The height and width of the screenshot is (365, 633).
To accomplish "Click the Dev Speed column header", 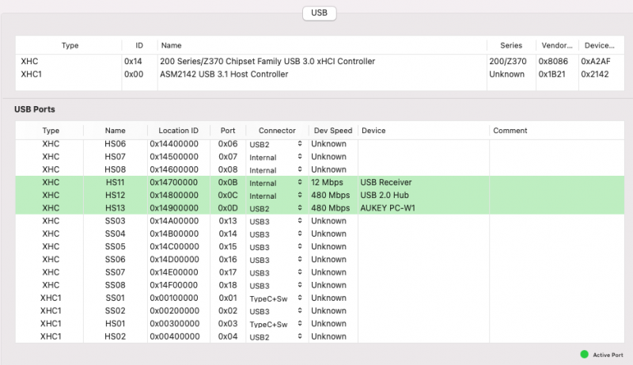I will 332,131.
